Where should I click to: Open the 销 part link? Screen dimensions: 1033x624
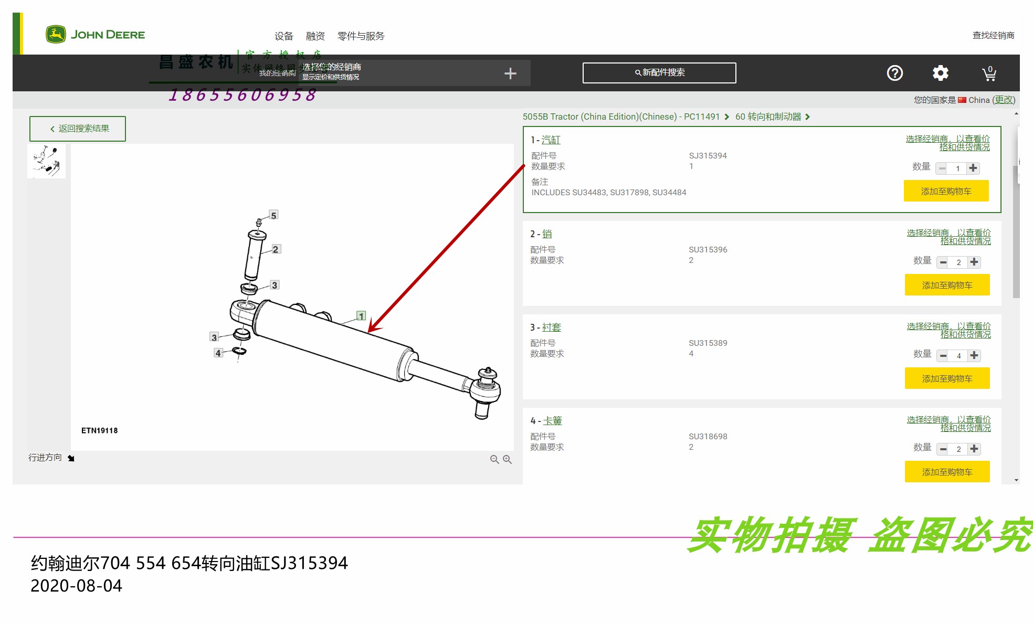coord(547,234)
